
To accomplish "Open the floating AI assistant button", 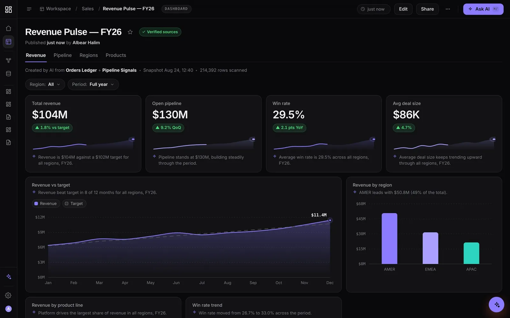I will pos(497,305).
